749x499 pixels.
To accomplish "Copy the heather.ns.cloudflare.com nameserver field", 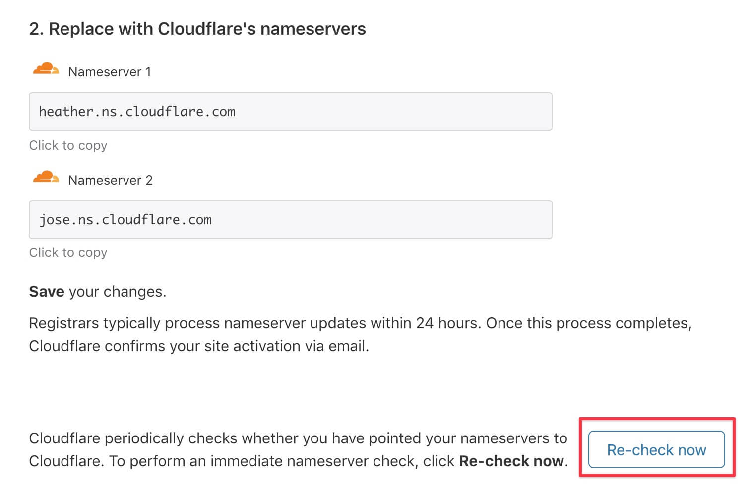I will (x=291, y=112).
